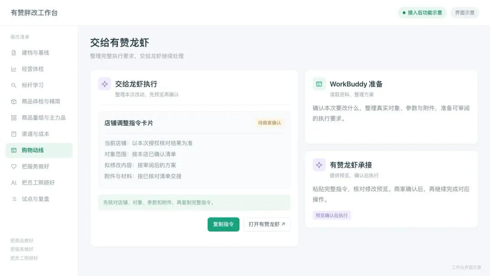Select 标杆学习 from the sidebar
The image size is (490, 276).
click(x=39, y=85)
